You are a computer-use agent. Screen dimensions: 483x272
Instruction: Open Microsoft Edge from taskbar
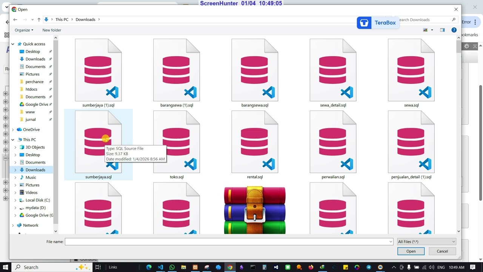click(x=149, y=267)
